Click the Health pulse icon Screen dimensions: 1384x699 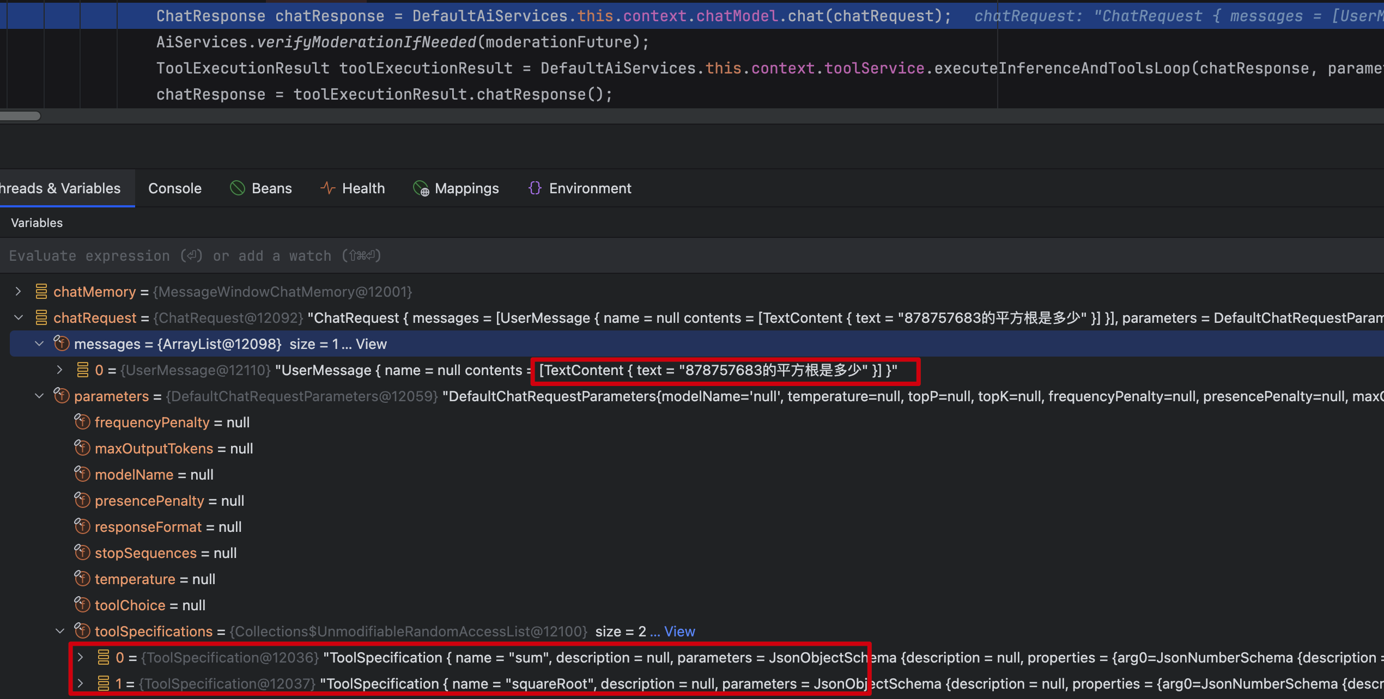[x=327, y=188]
